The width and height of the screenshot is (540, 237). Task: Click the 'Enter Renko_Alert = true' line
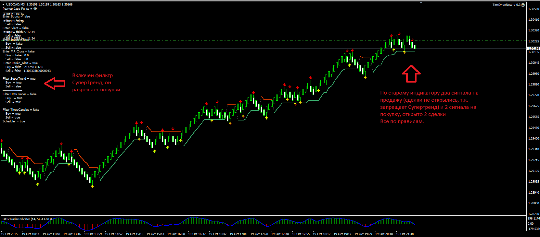21,63
